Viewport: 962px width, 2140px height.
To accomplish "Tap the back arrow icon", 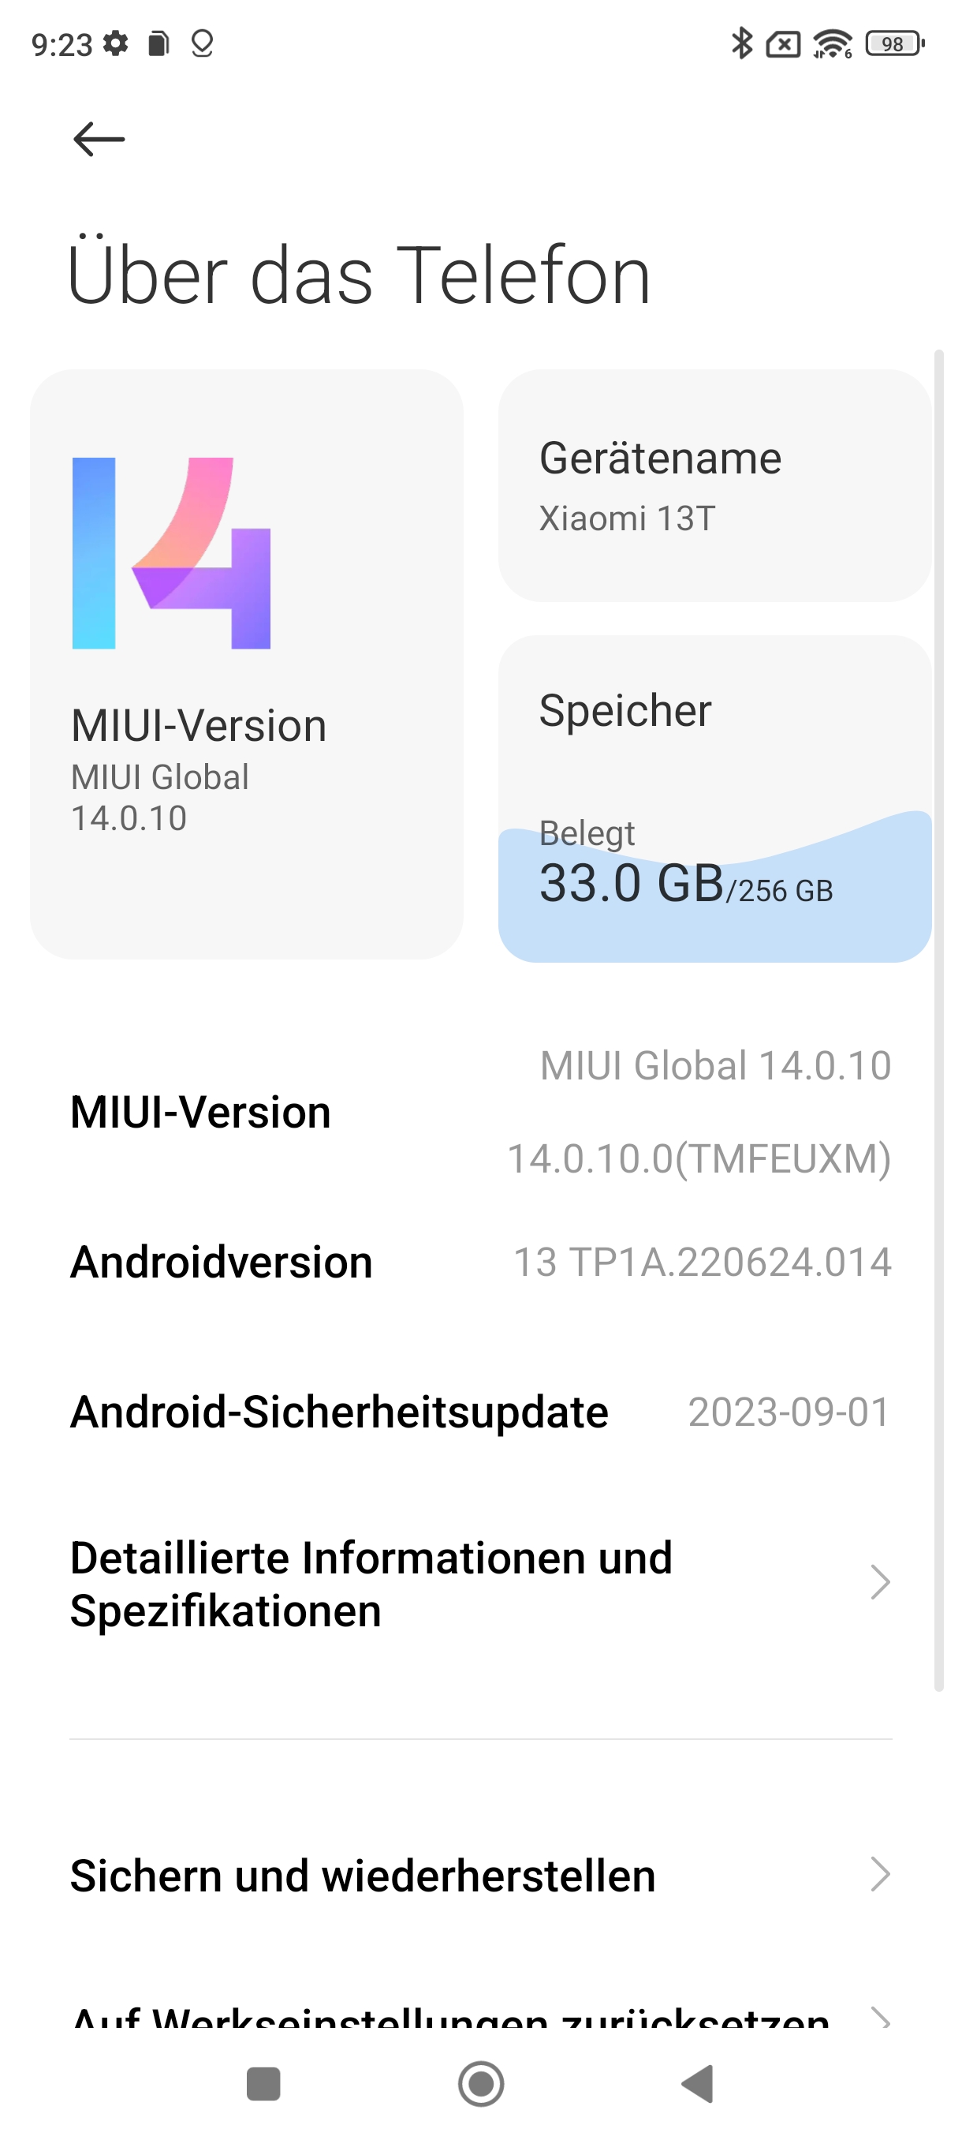I will pos(99,139).
